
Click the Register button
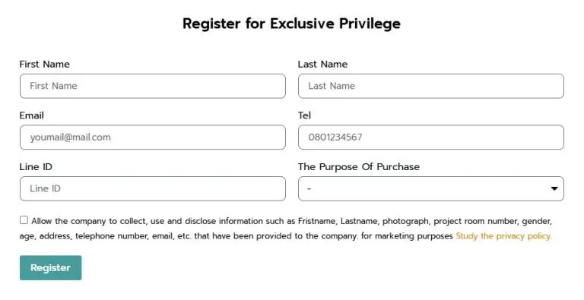tap(51, 267)
